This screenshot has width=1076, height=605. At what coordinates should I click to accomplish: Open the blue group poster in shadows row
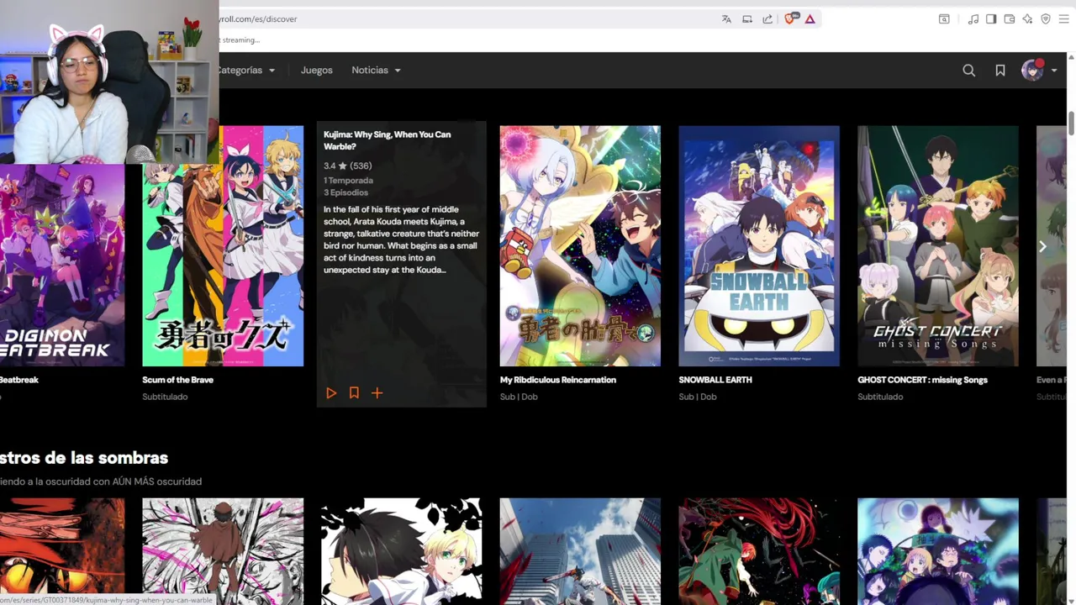(x=938, y=551)
